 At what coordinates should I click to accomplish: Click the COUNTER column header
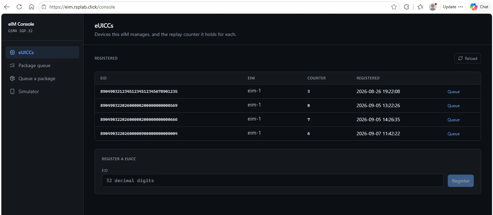pyautogui.click(x=317, y=78)
